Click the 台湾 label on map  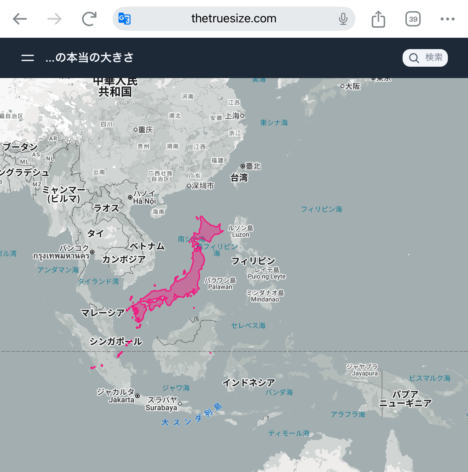click(x=239, y=178)
